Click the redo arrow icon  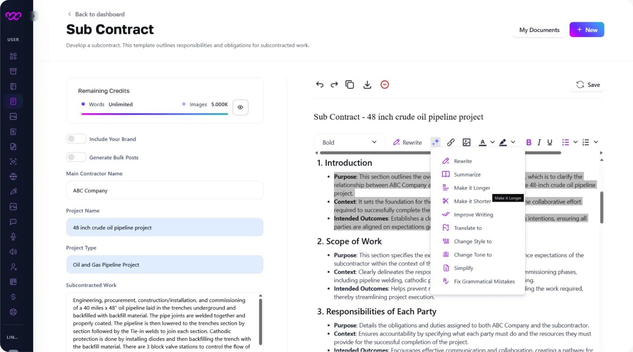334,84
